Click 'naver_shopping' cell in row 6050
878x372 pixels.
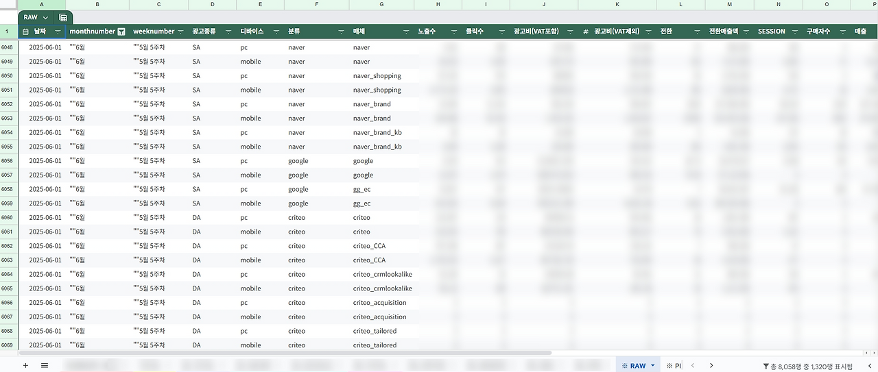[381, 76]
